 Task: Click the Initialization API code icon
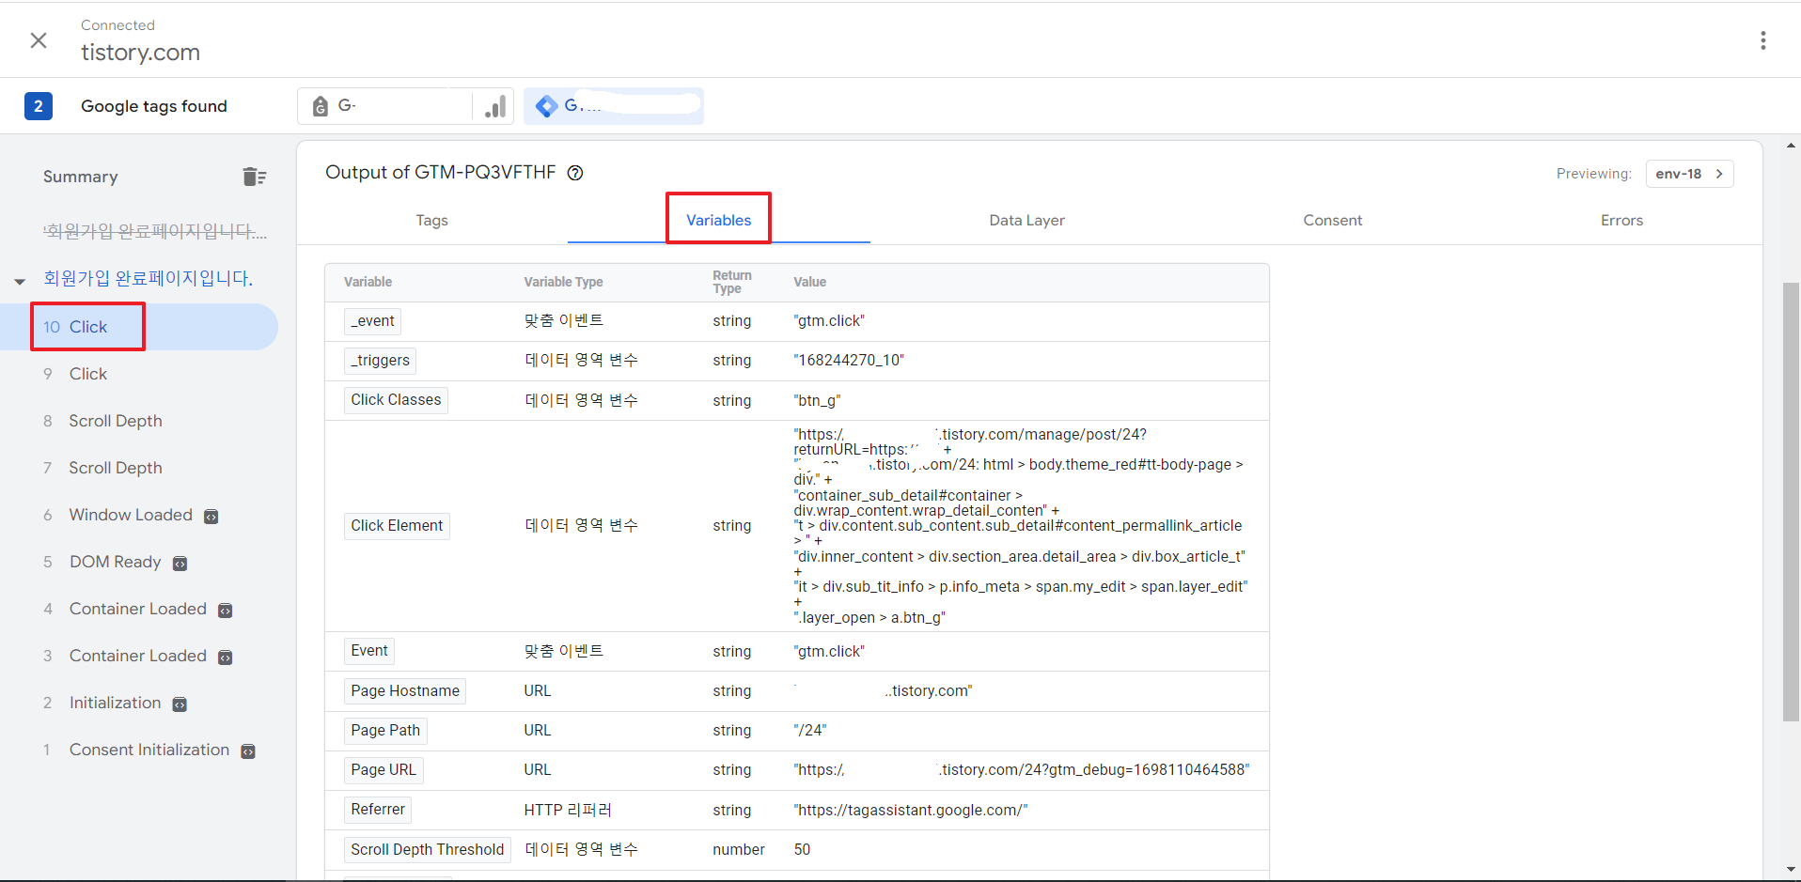[180, 704]
